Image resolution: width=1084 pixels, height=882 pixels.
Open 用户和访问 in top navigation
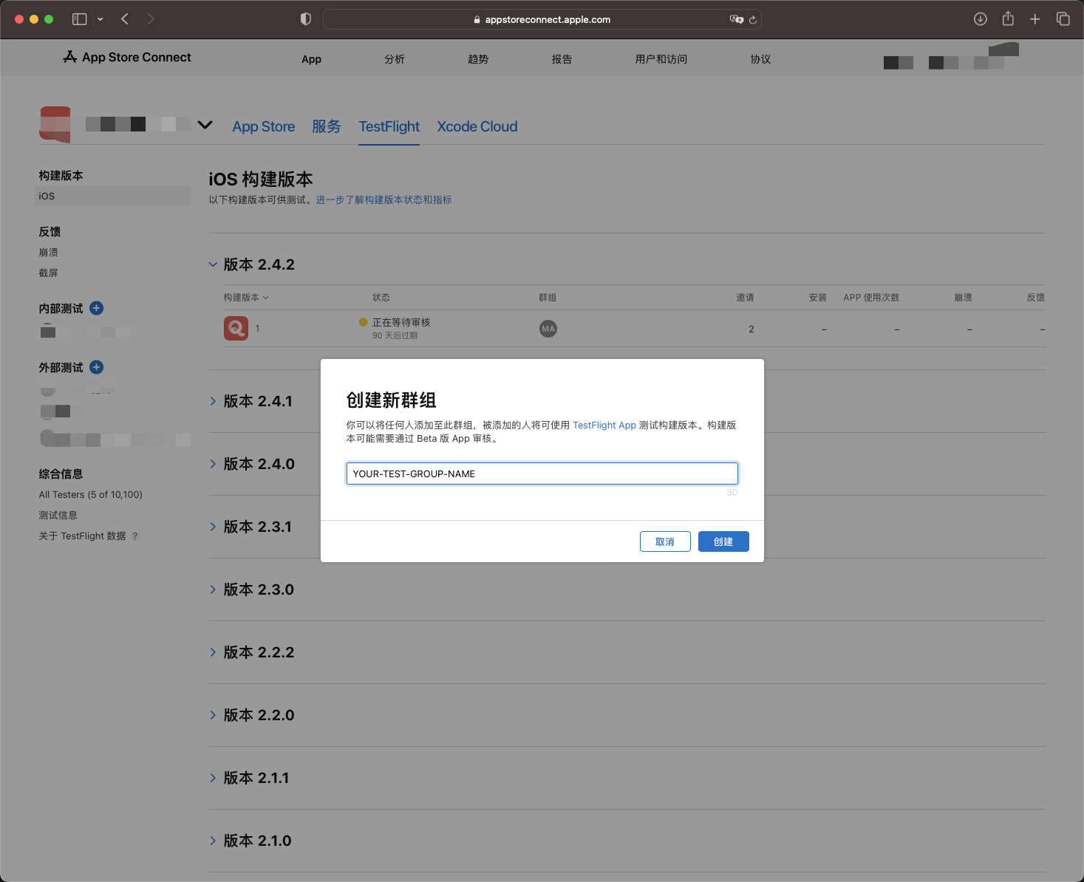[x=661, y=59]
